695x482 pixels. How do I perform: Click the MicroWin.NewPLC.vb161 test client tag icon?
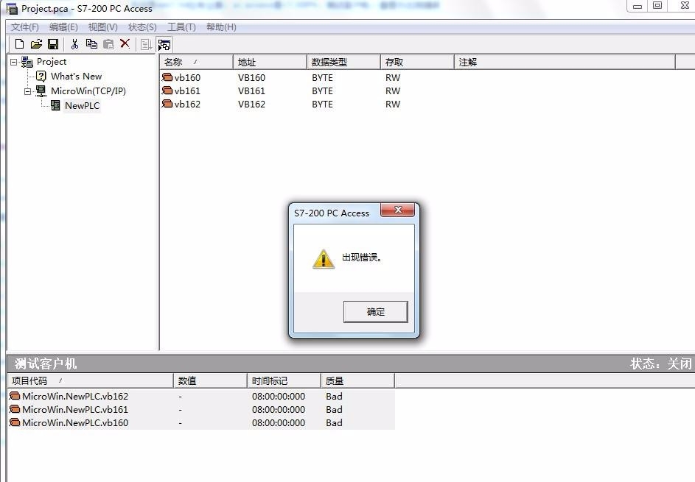pyautogui.click(x=15, y=409)
